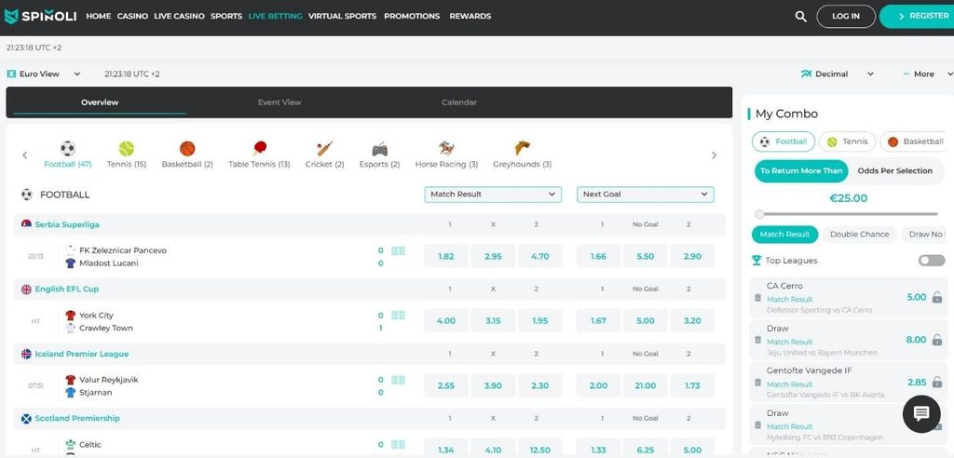Select the Table Tennis paddle icon
954x458 pixels.
point(259,148)
